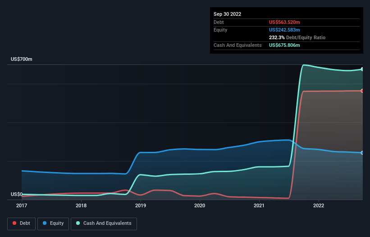Click the US$242.583m equity value
The width and height of the screenshot is (370, 237).
click(284, 30)
